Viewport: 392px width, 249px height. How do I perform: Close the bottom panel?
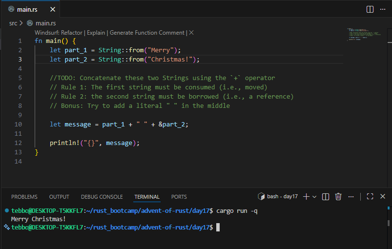point(383,196)
